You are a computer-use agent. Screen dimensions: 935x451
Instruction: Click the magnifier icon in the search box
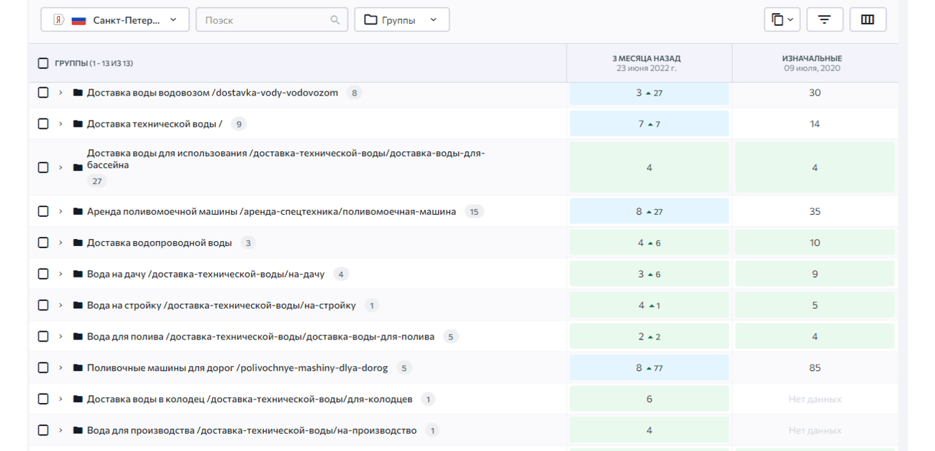click(x=335, y=20)
